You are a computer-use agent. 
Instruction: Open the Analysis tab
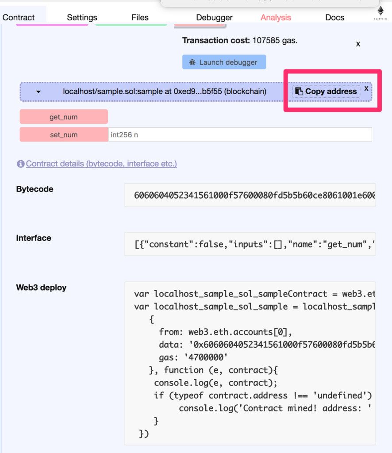pos(276,17)
